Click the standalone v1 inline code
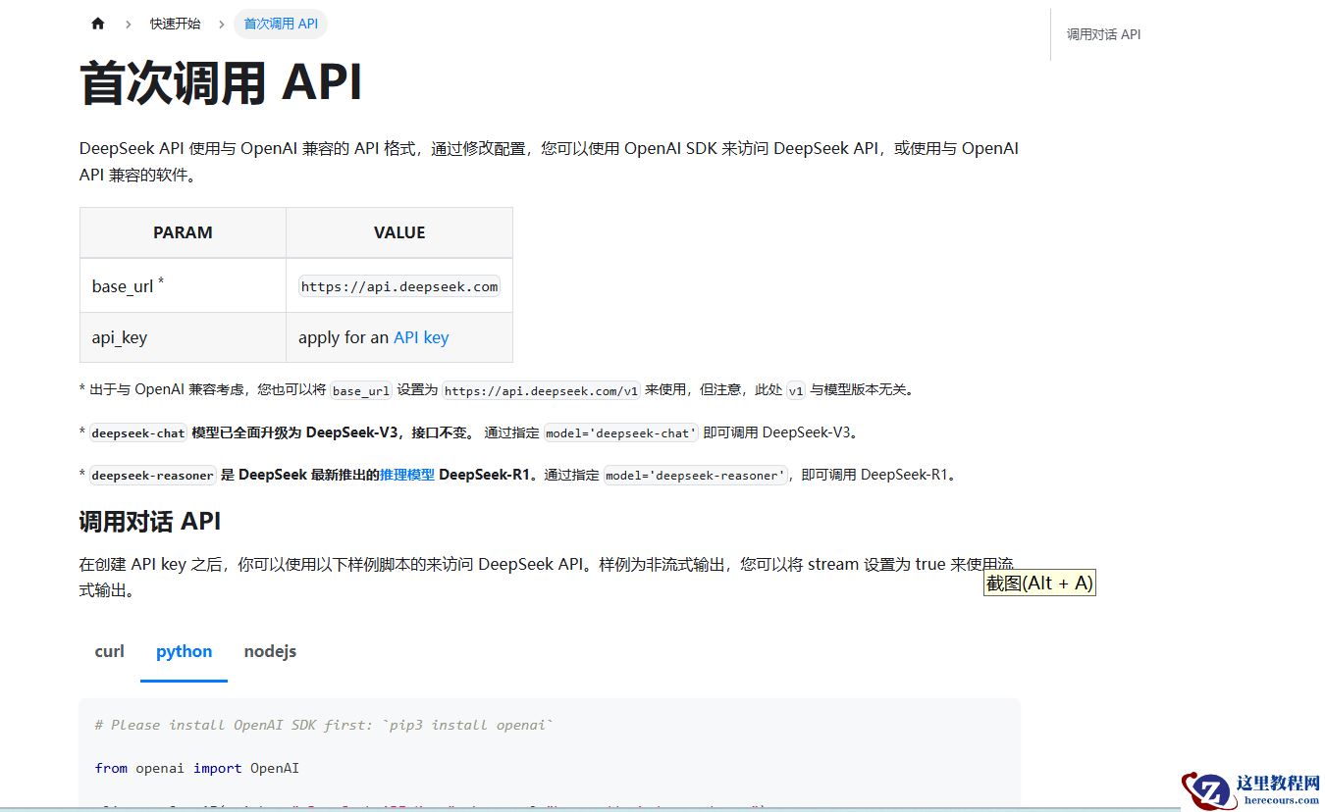 796,390
